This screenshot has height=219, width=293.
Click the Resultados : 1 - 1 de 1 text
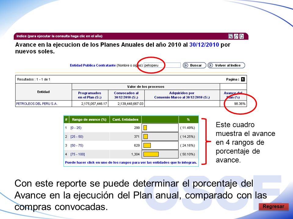click(34, 79)
